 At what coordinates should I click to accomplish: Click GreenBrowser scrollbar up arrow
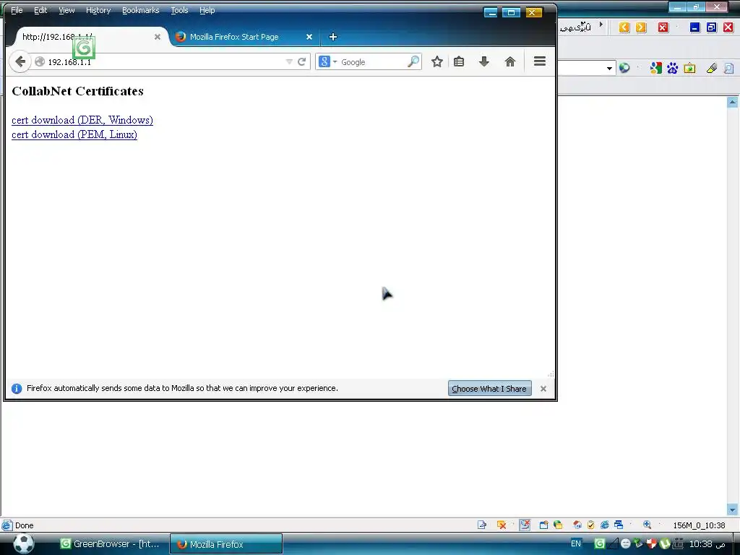(732, 102)
